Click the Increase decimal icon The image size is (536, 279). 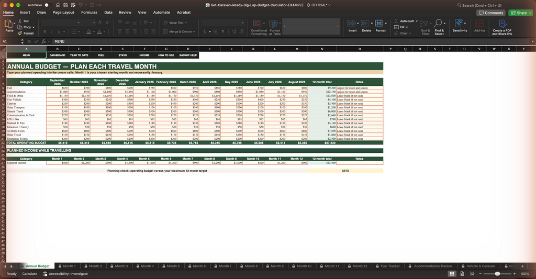point(234,31)
